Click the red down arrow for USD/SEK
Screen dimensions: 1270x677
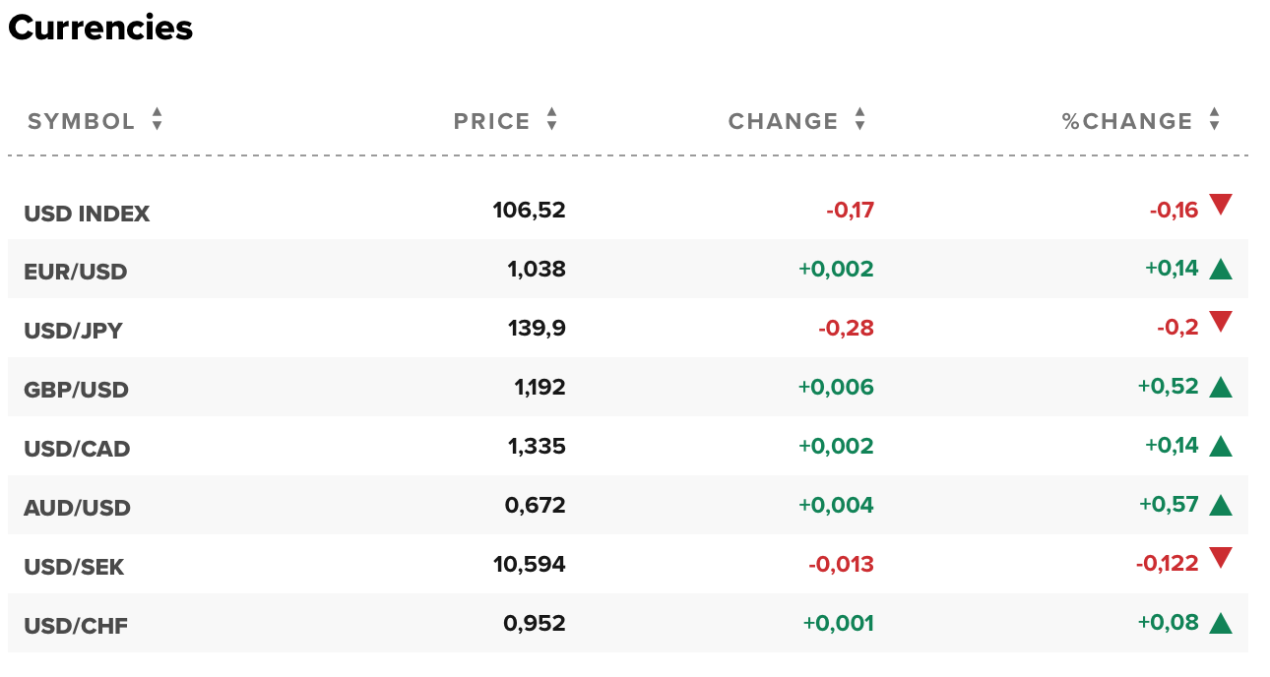[x=1221, y=558]
